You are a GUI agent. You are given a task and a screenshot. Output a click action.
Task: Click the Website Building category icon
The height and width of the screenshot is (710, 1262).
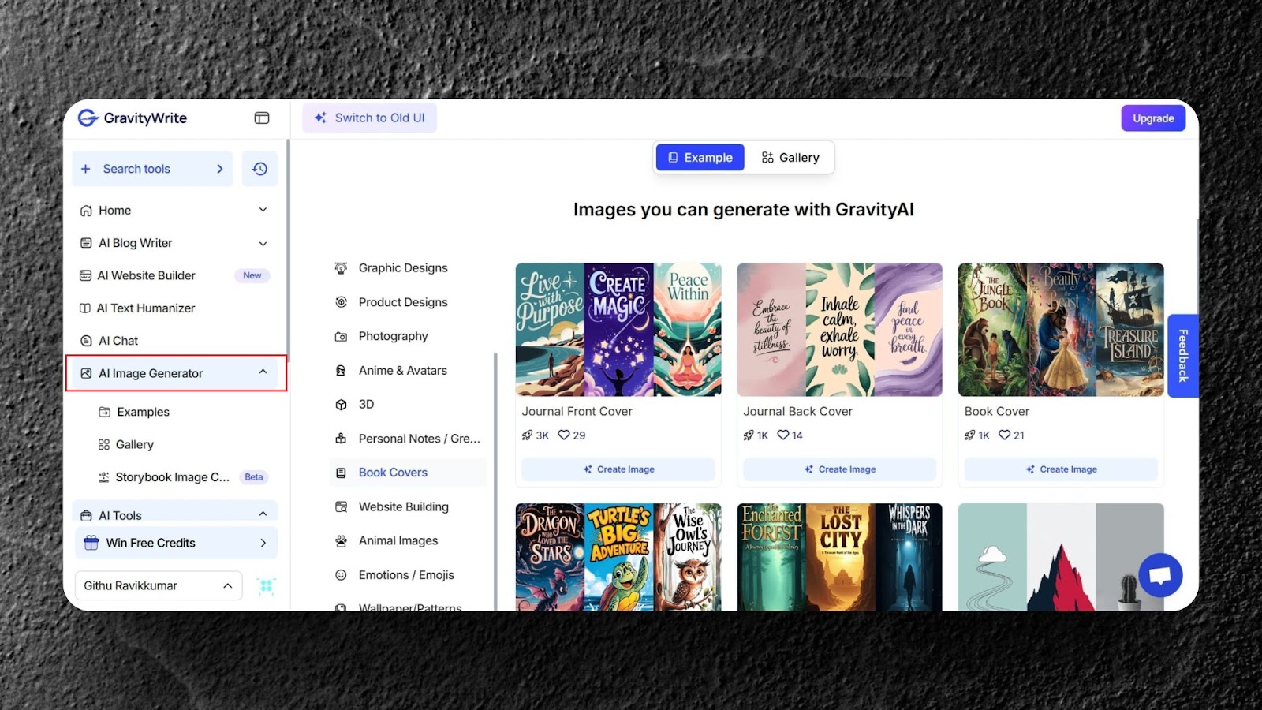pyautogui.click(x=341, y=507)
